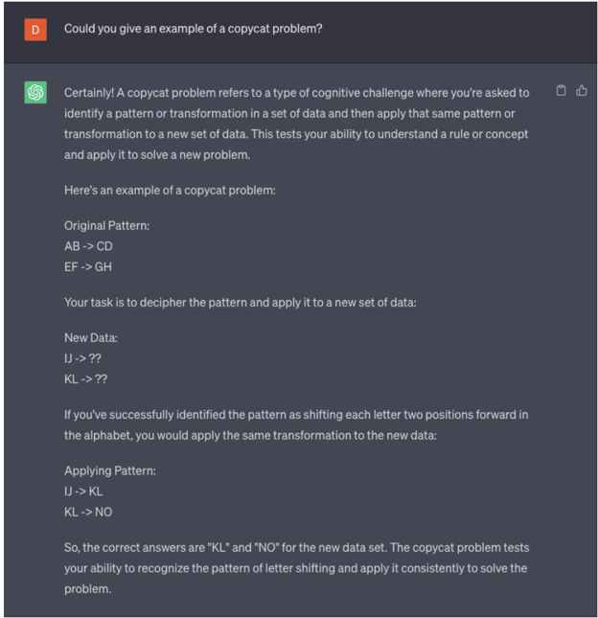Click the "AB -> CD" example line

tap(88, 246)
